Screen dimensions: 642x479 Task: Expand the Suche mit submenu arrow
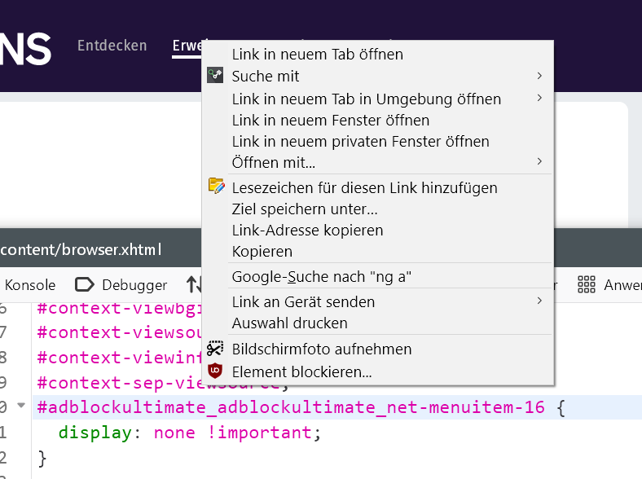539,76
